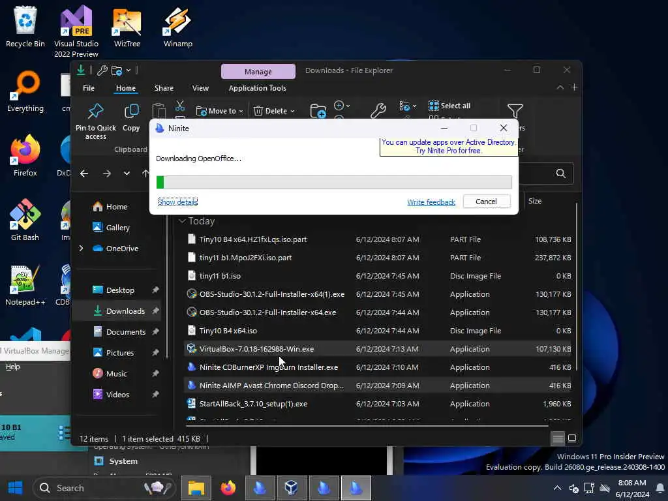This screenshot has height=501, width=668.
Task: Open the New item dropdown
Action: tap(342, 105)
